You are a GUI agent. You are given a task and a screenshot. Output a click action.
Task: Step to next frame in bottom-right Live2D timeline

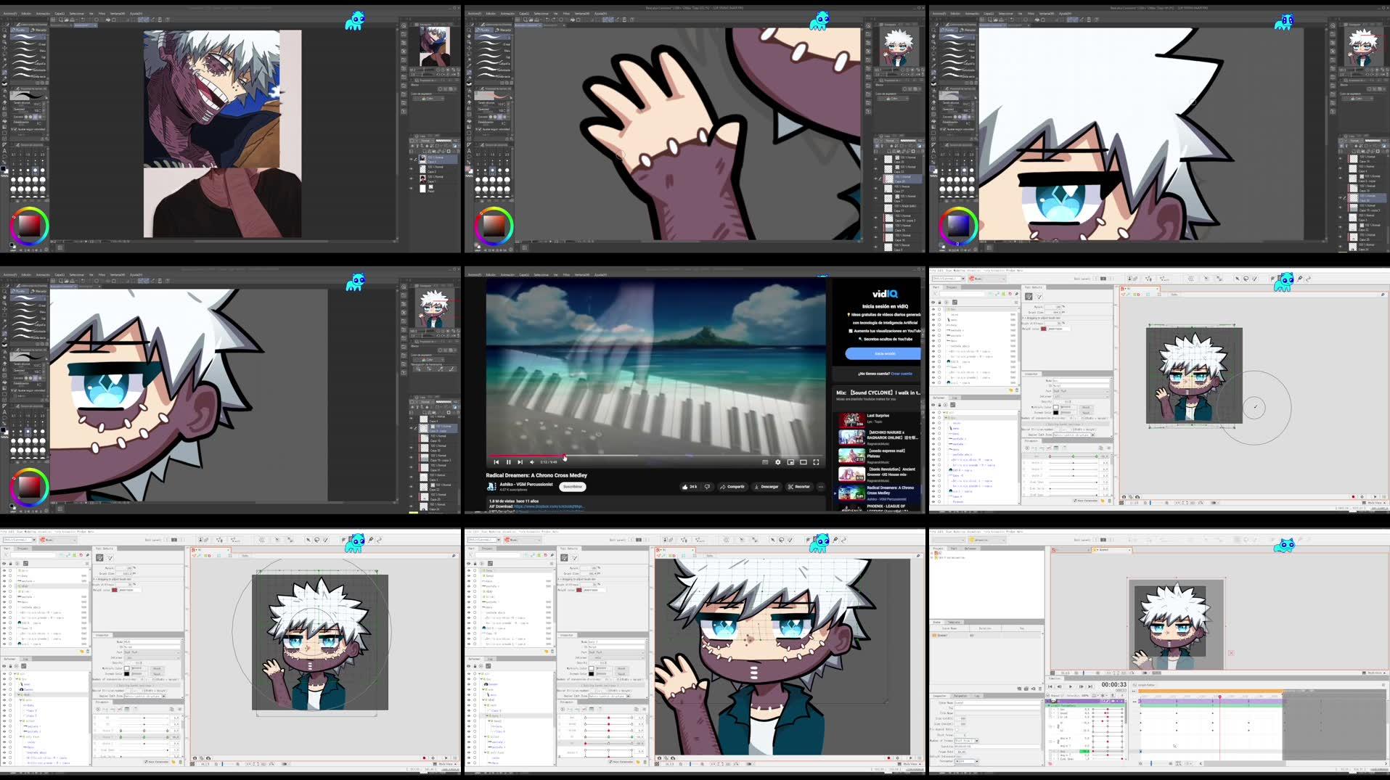point(1081,686)
